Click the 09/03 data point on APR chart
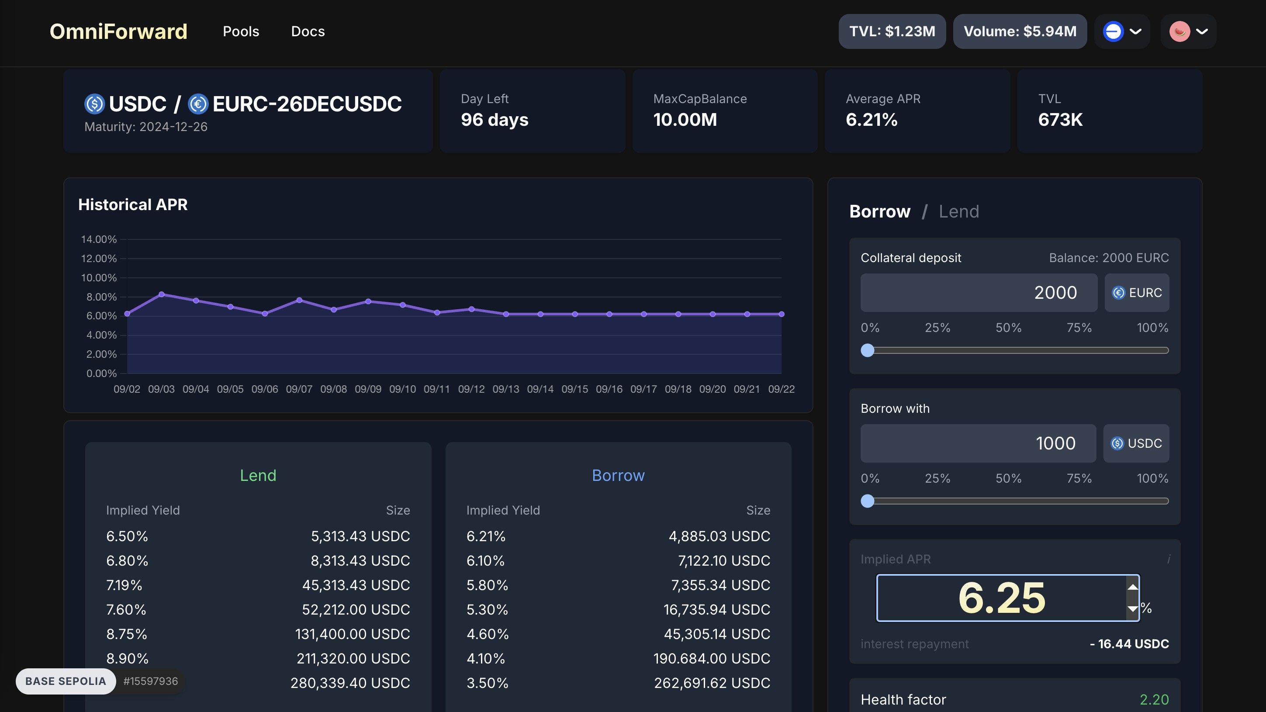The width and height of the screenshot is (1266, 712). tap(162, 294)
